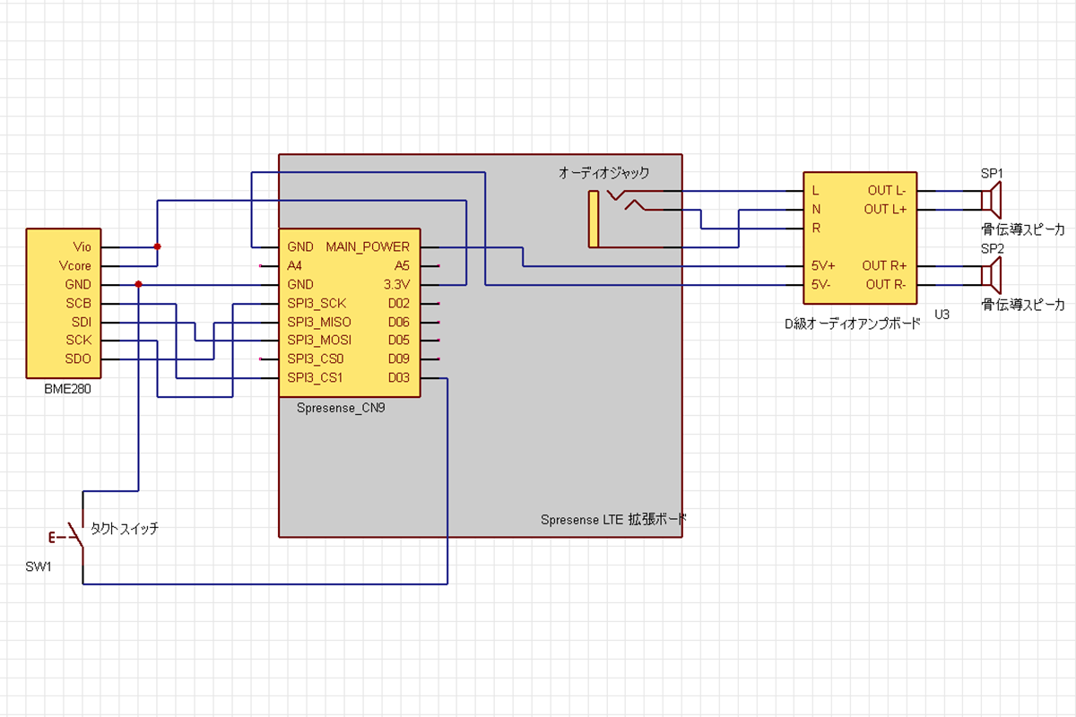Select the audio jack connector symbol
Viewport: 1076px width, 717px height.
tap(594, 219)
